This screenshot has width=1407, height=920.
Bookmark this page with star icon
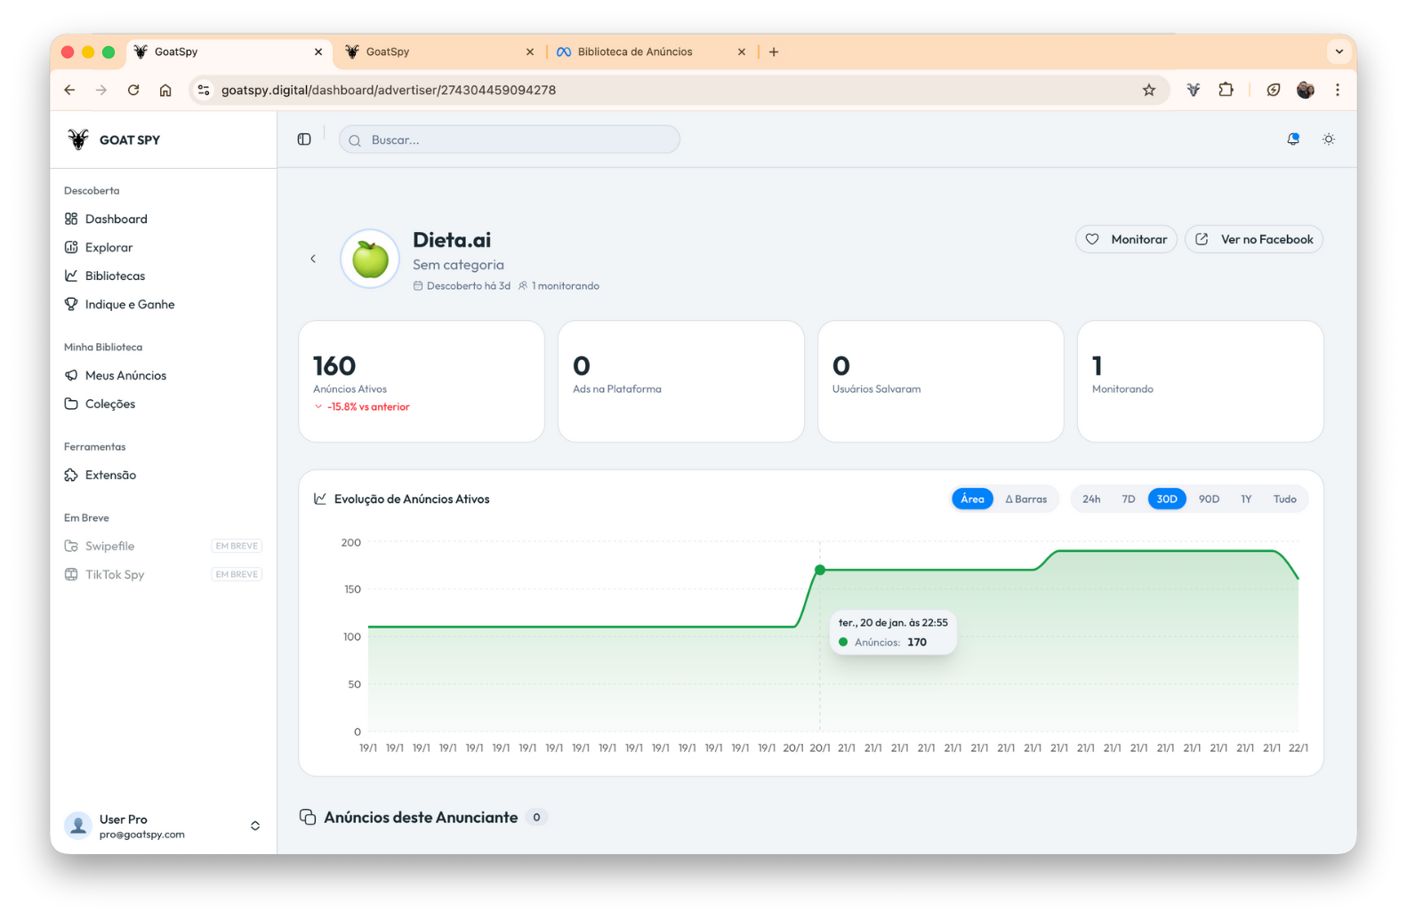click(1148, 90)
